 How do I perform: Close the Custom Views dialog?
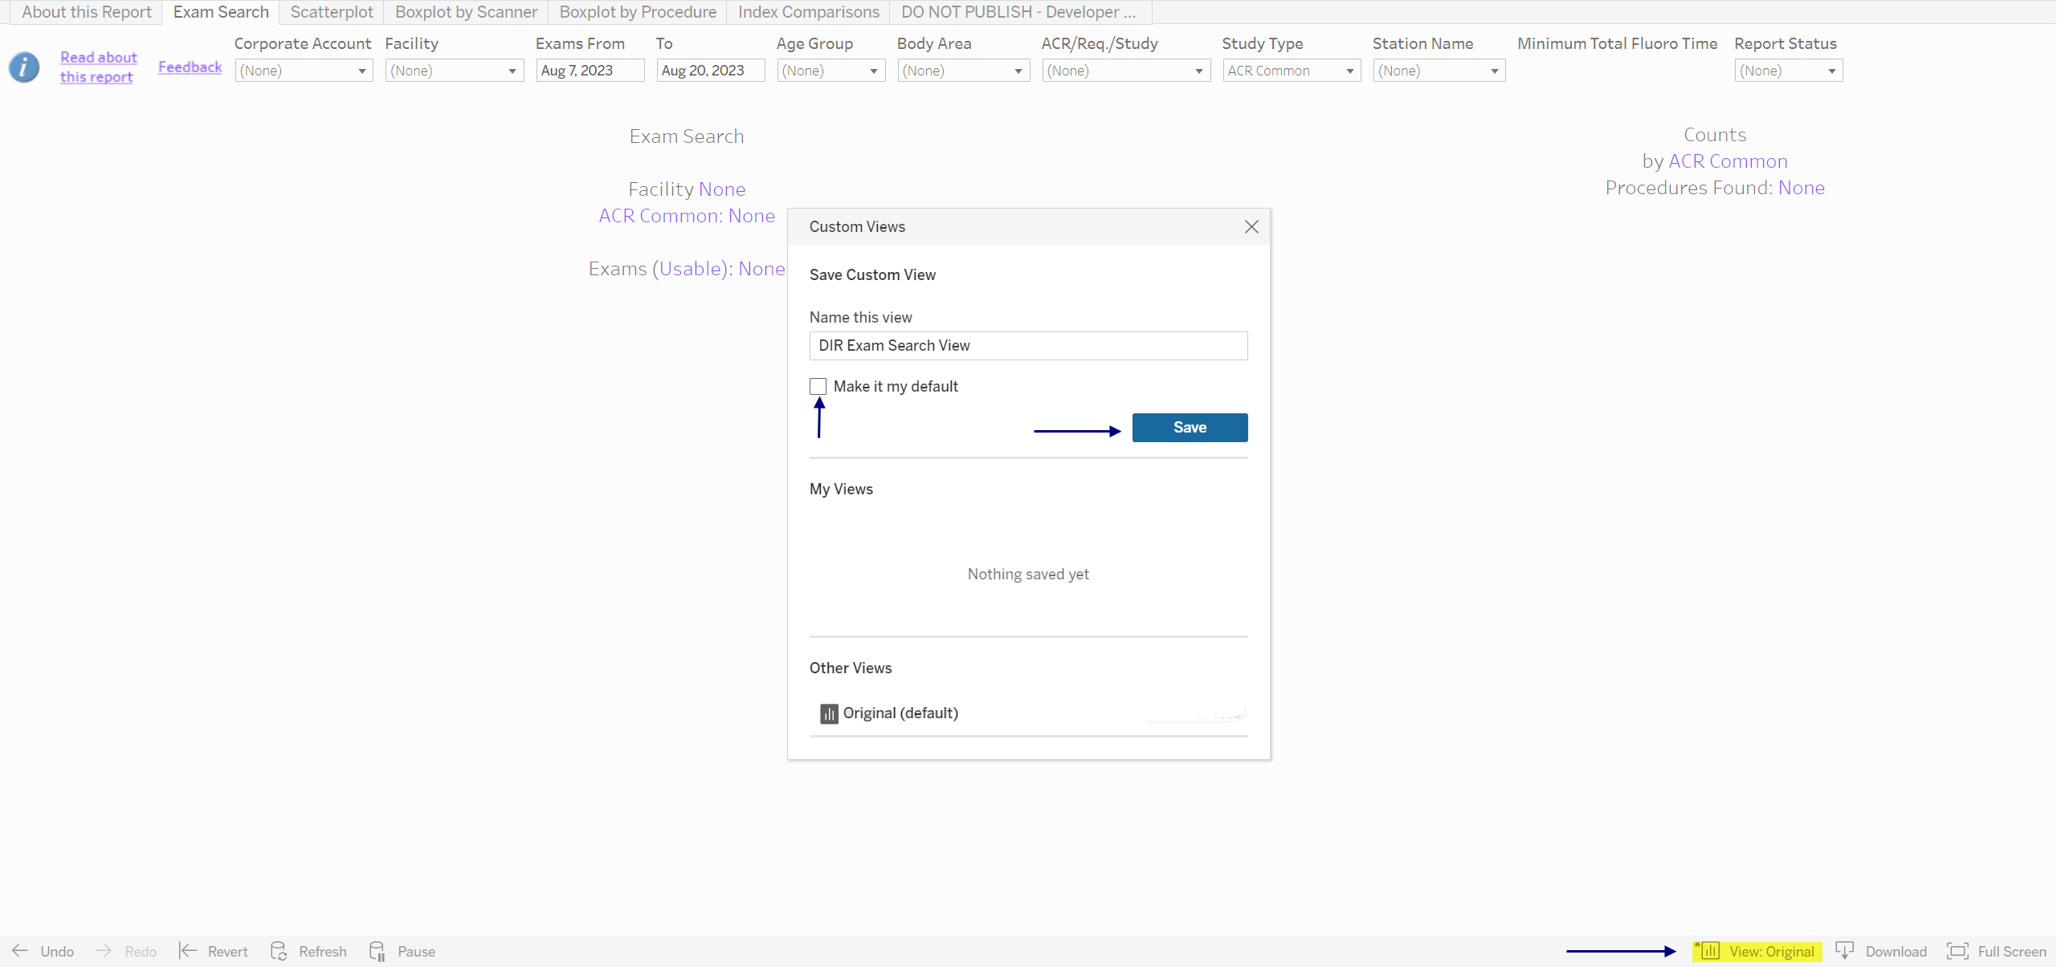(x=1251, y=227)
